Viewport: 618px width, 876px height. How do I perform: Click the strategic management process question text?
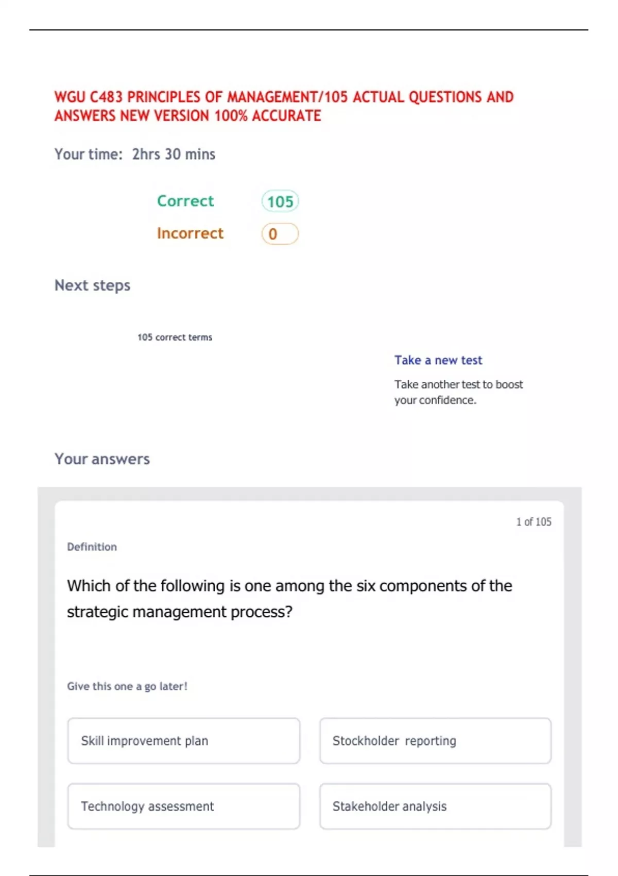[289, 599]
